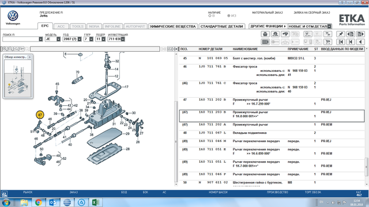Open the ГОД dropdown showing 2007 (7)
The width and height of the screenshot is (369, 207).
click(80, 39)
